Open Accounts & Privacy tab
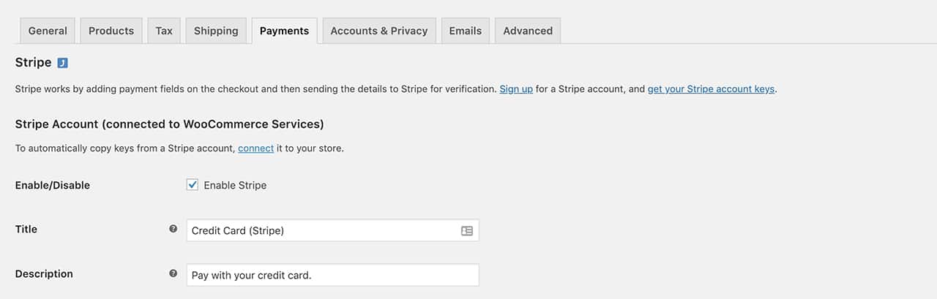This screenshot has width=937, height=299. [x=379, y=31]
